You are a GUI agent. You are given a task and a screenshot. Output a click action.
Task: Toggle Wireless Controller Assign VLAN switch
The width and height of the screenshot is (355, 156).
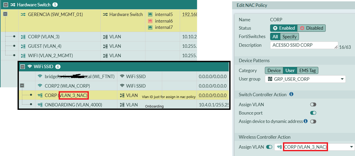tap(269, 147)
